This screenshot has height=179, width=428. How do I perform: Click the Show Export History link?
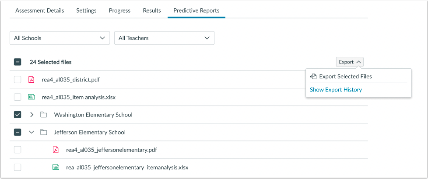336,90
